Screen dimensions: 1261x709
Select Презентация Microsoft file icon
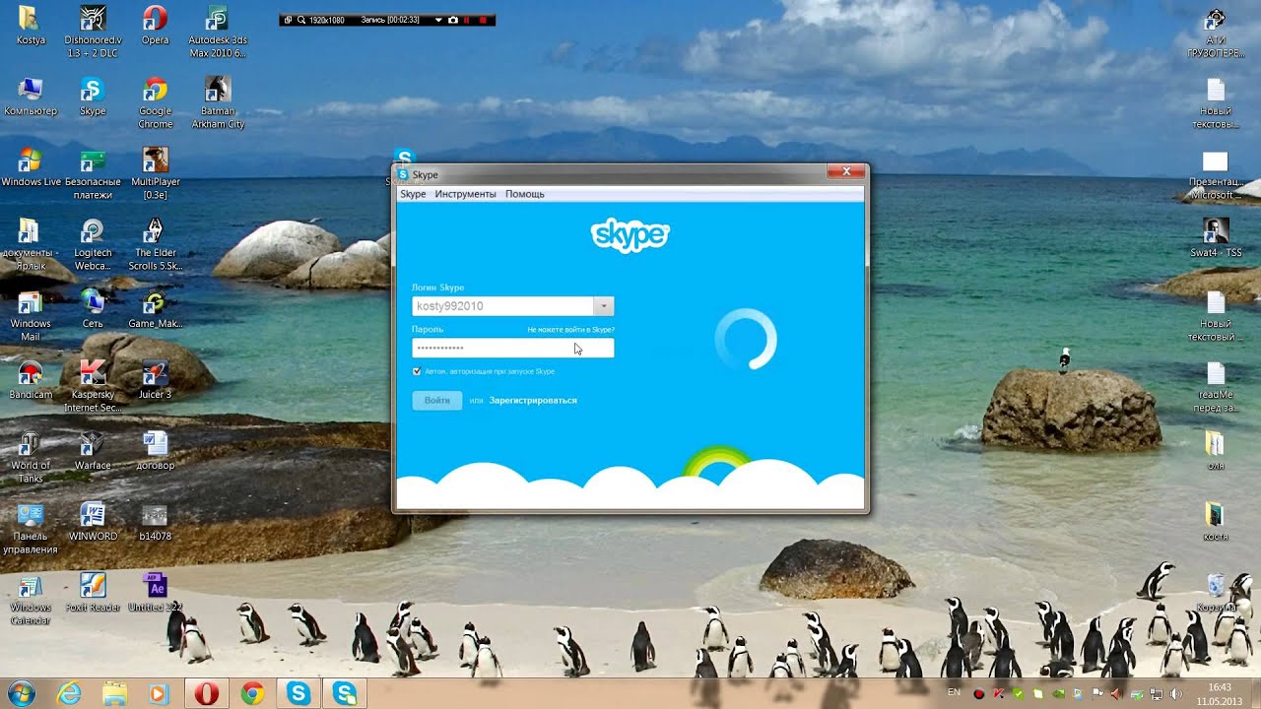click(x=1216, y=173)
